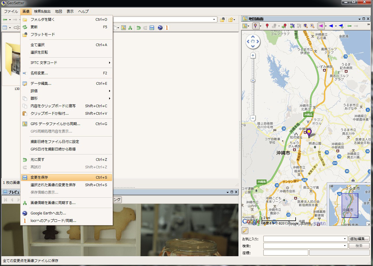Close the プレビュー preview panel
This screenshot has height=266, width=373.
click(x=236, y=192)
